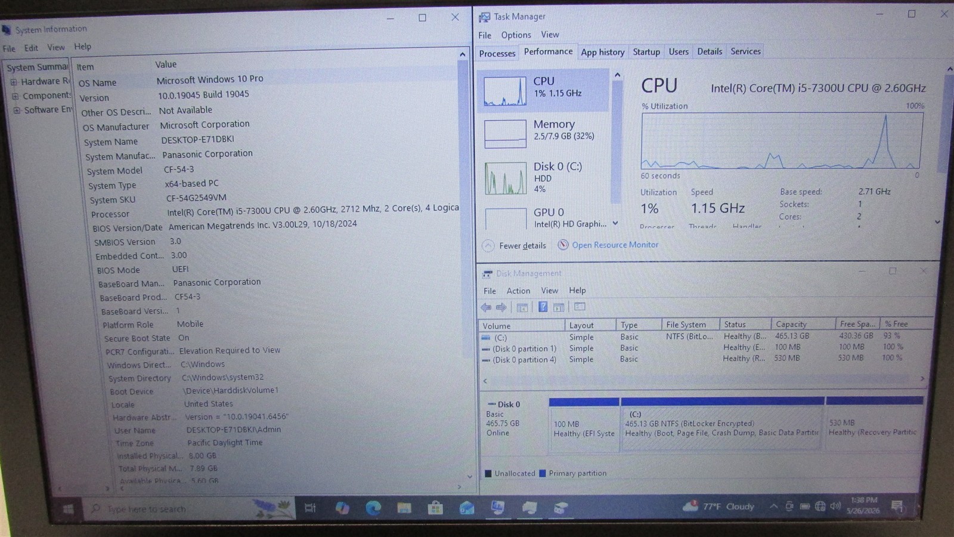Launch Copilot from the taskbar
The image size is (954, 537).
click(342, 508)
